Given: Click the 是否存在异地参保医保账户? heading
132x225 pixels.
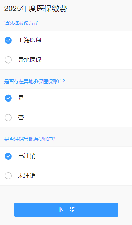Looking at the screenshot, I should click(35, 81).
